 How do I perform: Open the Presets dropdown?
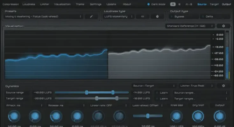[44, 17]
